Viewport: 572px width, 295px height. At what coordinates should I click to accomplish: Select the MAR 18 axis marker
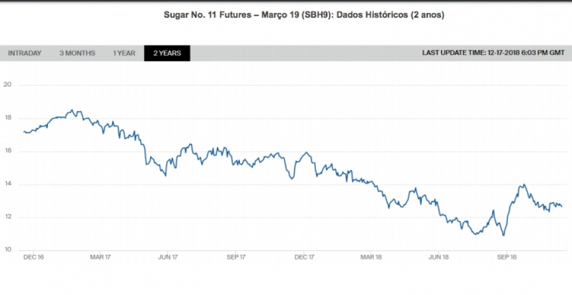371,256
